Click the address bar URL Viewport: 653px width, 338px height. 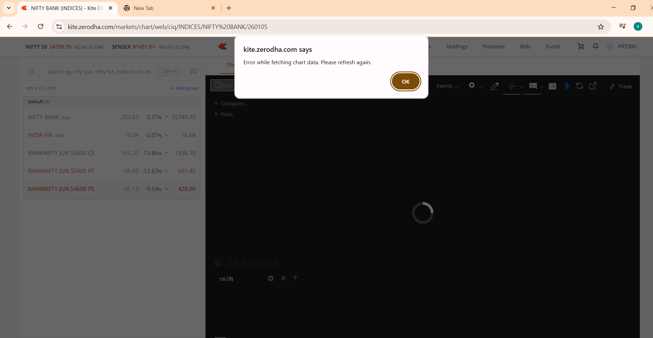pos(167,27)
